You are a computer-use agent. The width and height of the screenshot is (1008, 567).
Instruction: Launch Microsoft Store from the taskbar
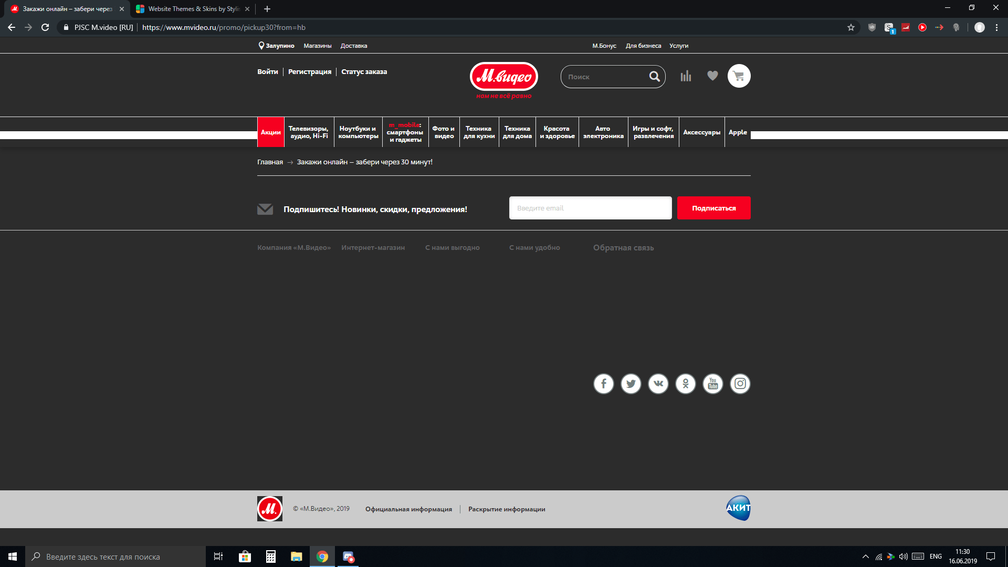pos(245,556)
